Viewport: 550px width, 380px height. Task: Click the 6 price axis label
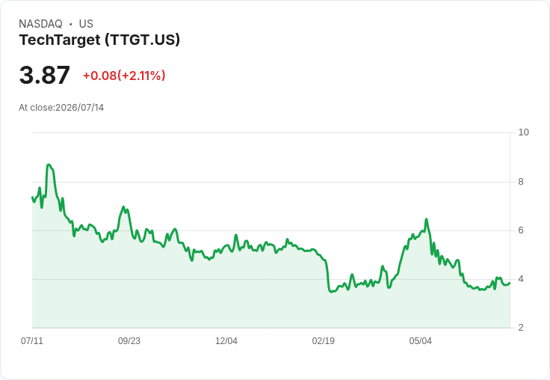point(521,230)
